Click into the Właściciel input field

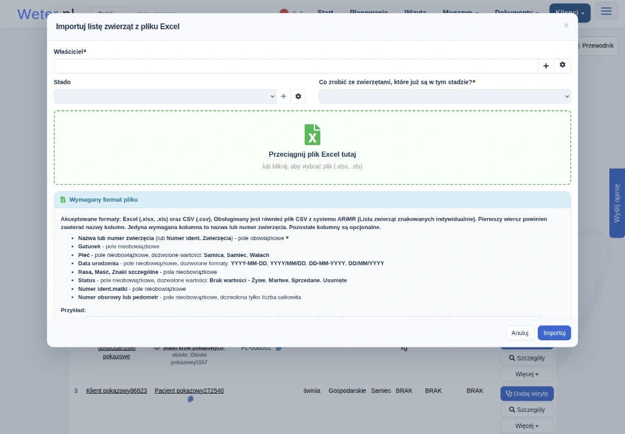point(296,66)
